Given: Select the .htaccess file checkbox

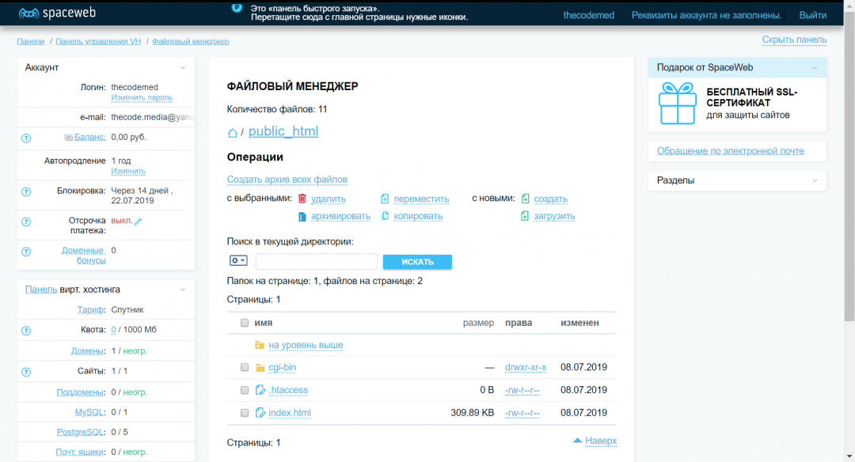Looking at the screenshot, I should pyautogui.click(x=245, y=390).
